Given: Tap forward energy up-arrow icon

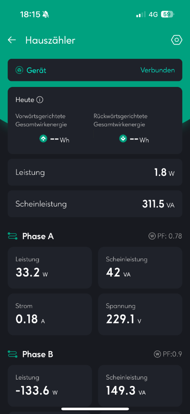Looking at the screenshot, I should (43, 138).
